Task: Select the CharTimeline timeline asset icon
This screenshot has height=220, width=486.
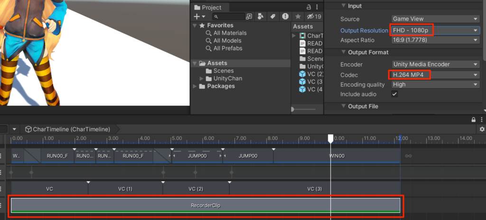Action: [x=302, y=36]
